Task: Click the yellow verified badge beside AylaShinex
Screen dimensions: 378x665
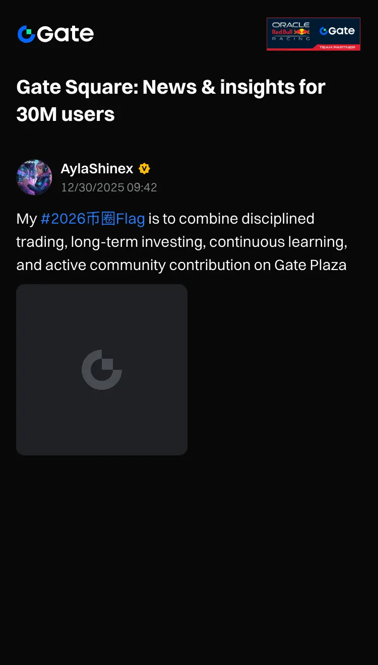Action: [145, 169]
